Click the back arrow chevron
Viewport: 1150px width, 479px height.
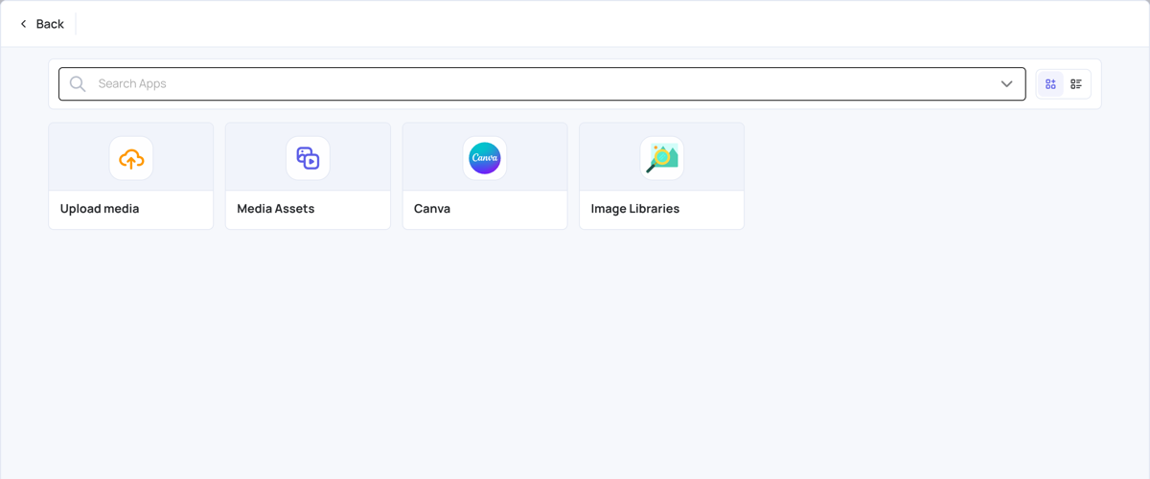24,24
